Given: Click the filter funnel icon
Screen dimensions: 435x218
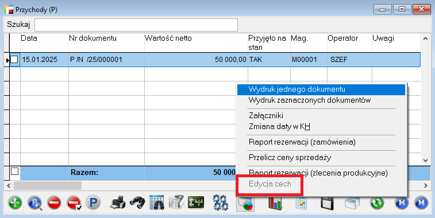Looking at the screenshot, I should tap(176, 203).
